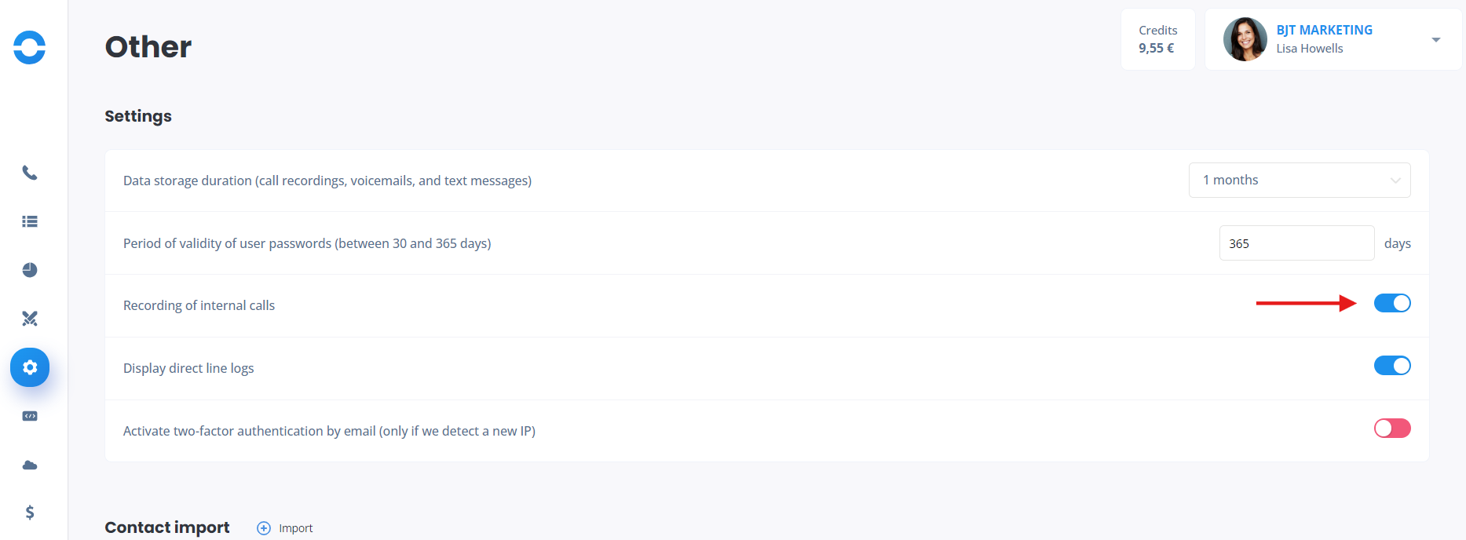Click the plus icon beside Import
The image size is (1466, 540).
pos(264,528)
